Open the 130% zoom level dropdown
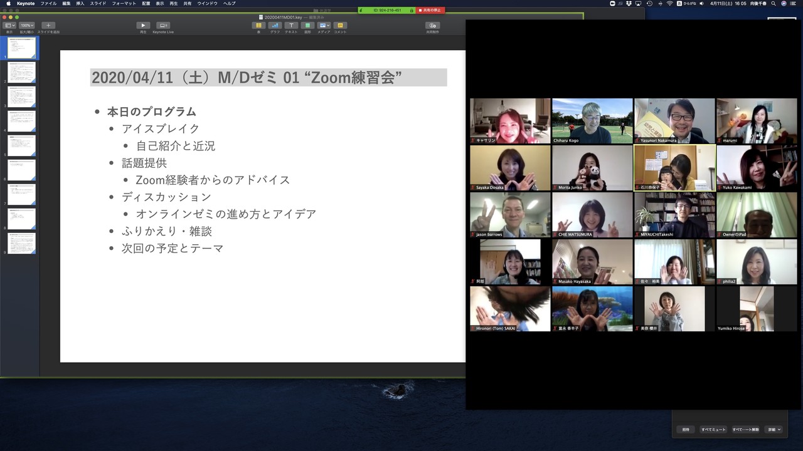 pyautogui.click(x=26, y=26)
